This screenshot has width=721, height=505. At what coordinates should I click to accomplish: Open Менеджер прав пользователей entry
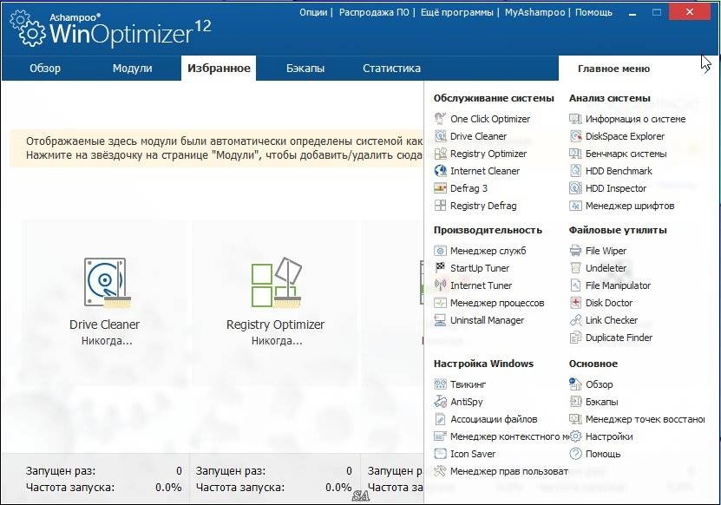501,471
